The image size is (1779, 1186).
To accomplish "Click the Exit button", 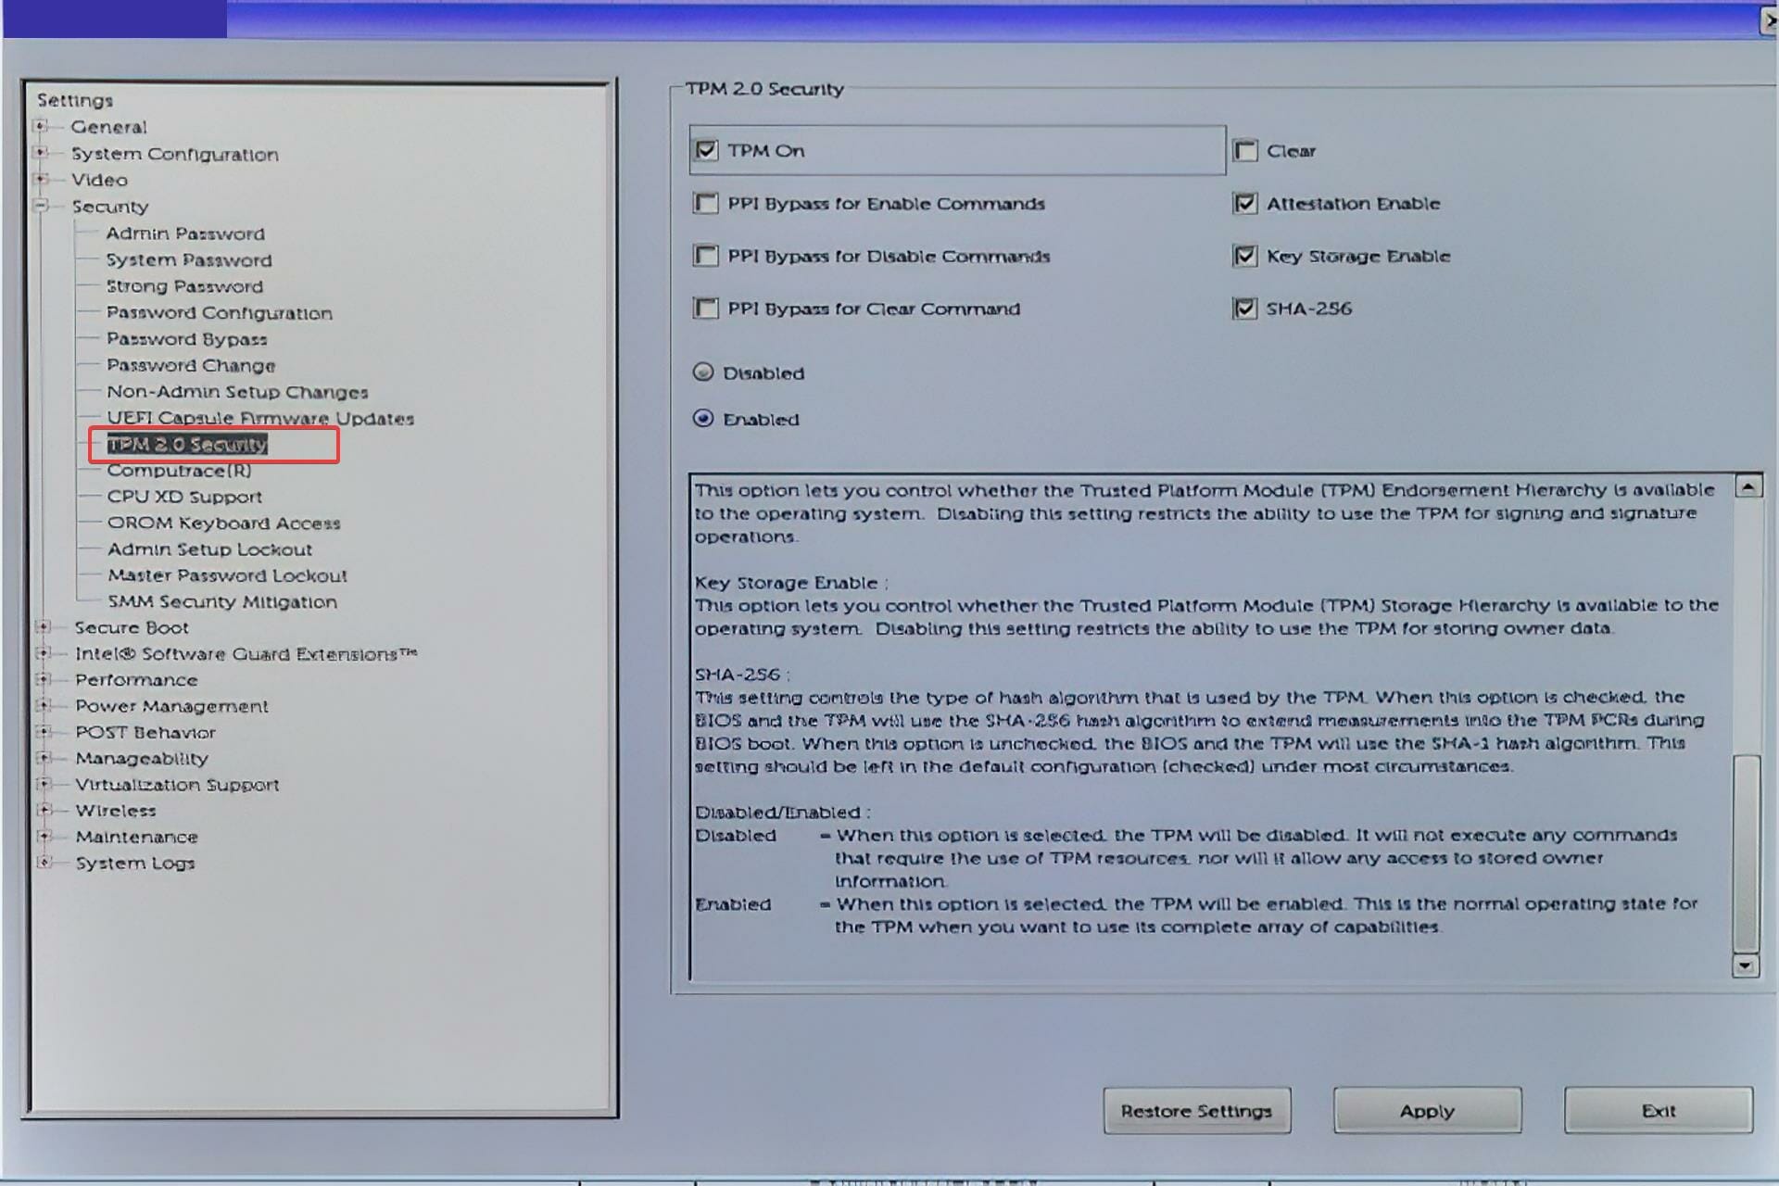I will pos(1658,1111).
